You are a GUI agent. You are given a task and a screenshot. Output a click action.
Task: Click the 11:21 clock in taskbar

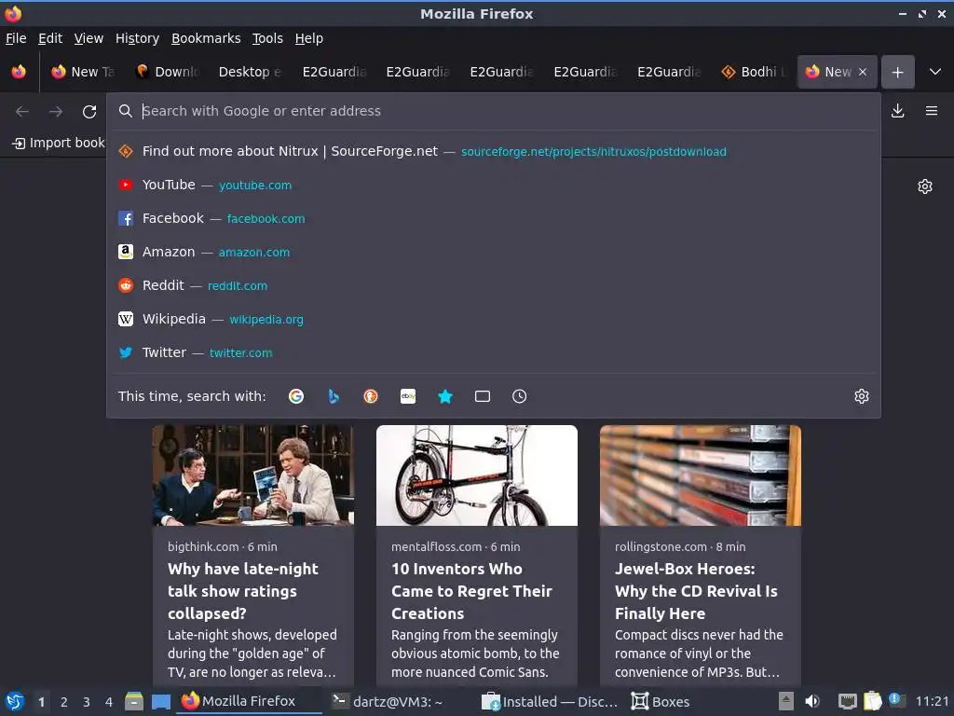[932, 701]
